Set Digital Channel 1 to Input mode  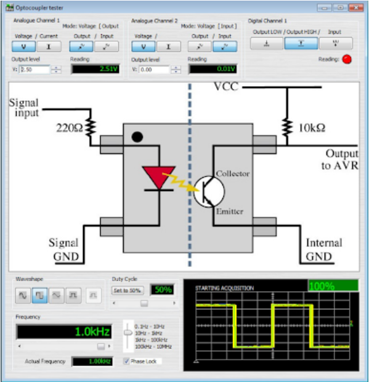[336, 43]
